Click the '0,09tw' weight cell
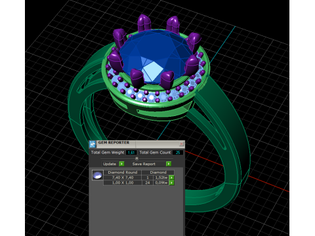This screenshot has height=236, width=315. [161, 182]
